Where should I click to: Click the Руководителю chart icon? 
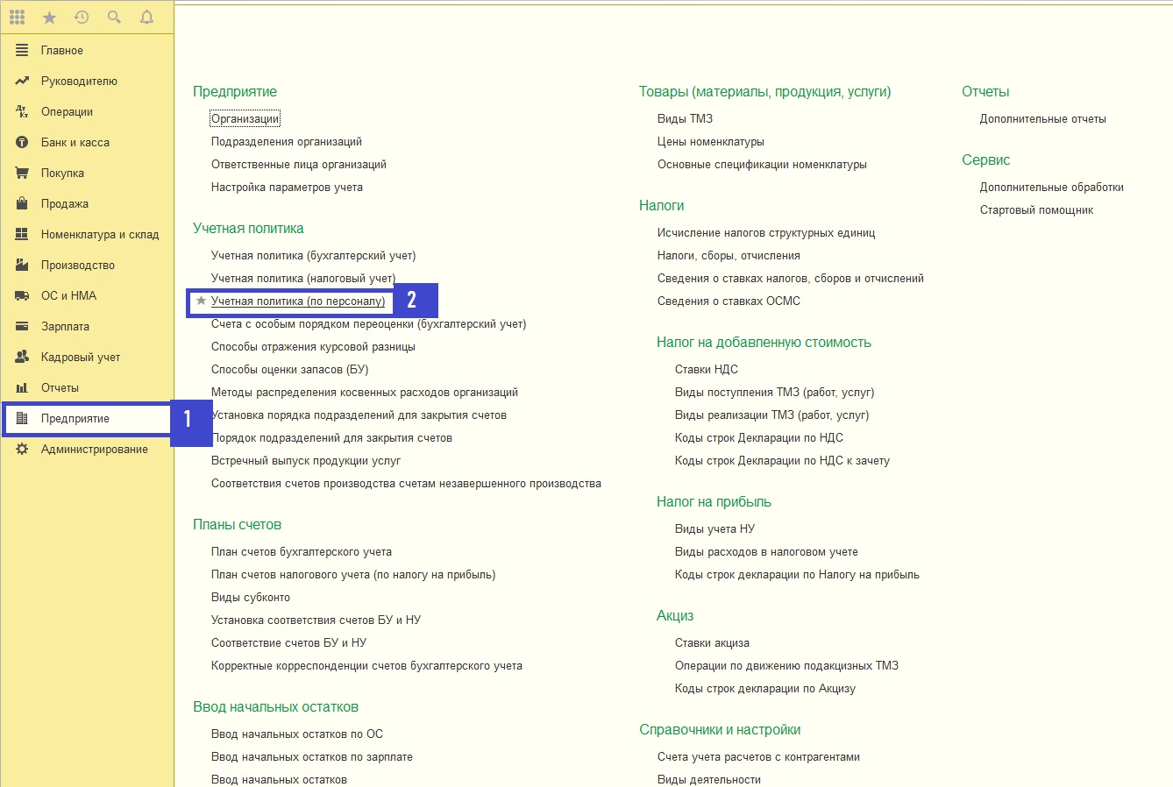click(x=22, y=81)
